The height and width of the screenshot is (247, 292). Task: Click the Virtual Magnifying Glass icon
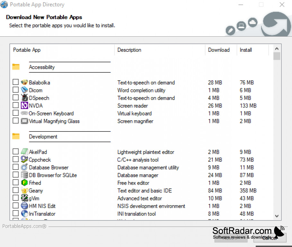click(x=24, y=121)
